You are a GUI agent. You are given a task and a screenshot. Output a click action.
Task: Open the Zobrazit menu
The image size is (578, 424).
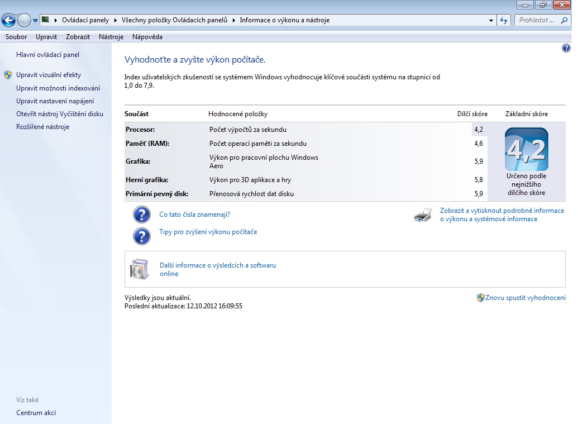click(78, 37)
